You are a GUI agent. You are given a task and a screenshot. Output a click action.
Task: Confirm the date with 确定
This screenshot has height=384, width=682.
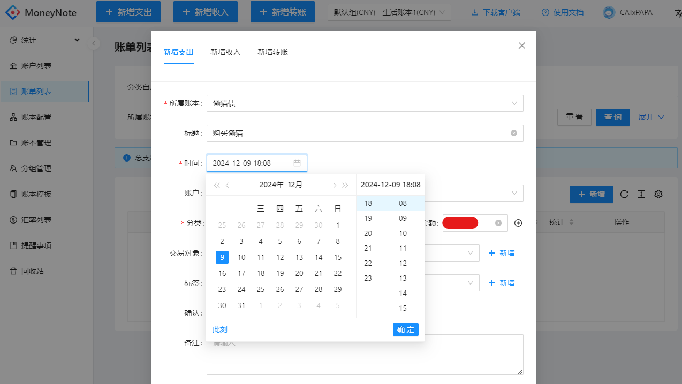[x=406, y=329]
